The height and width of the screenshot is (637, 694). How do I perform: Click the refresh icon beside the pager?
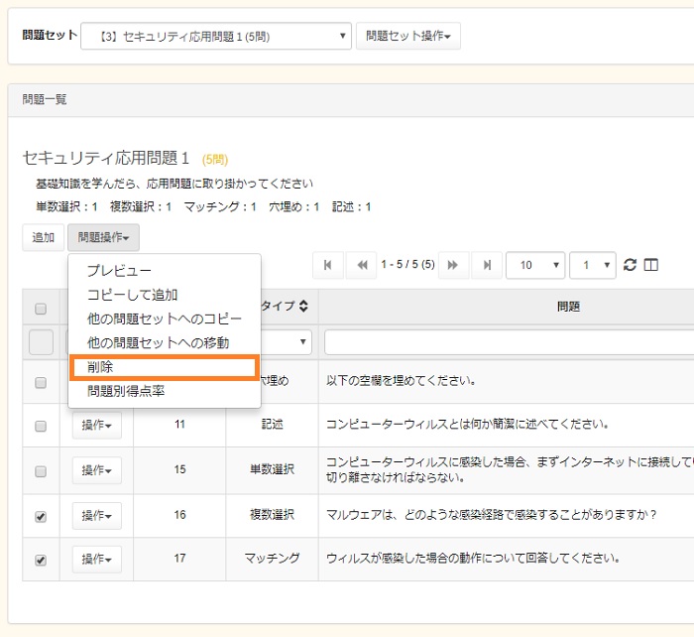click(630, 265)
